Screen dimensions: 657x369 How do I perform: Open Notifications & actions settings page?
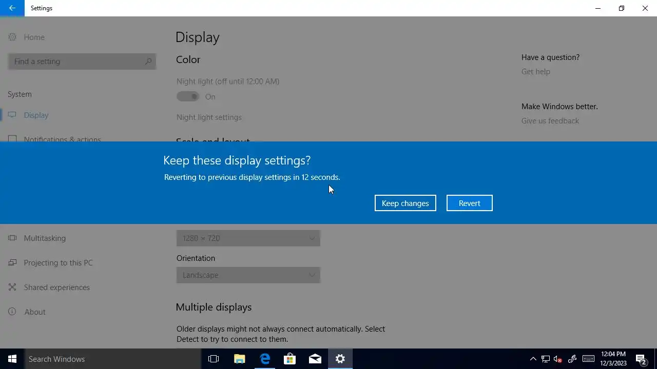pos(62,138)
